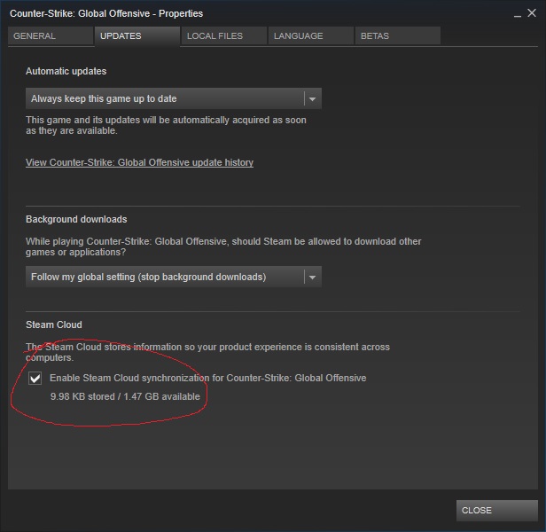The image size is (546, 532).
Task: Click the Steam Cloud section heading
Action: 54,325
